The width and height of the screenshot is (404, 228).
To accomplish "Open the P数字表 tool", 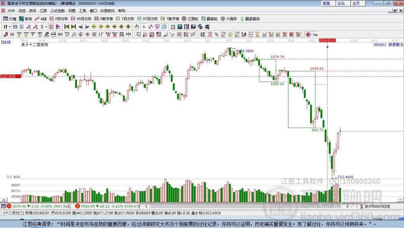I will pyautogui.click(x=104, y=19).
